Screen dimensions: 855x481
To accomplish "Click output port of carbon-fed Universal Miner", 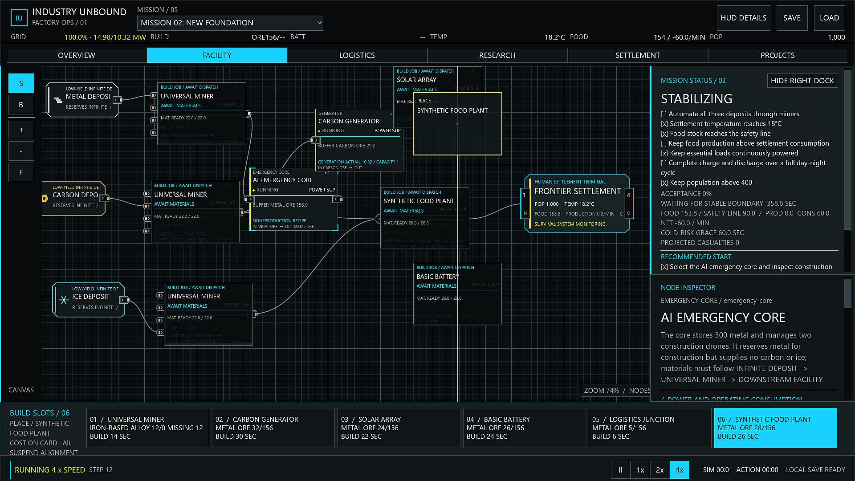I will [242, 212].
